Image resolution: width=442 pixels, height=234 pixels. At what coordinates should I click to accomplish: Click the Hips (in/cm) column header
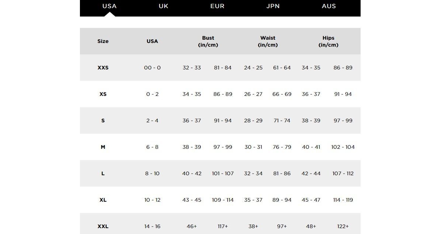pos(328,41)
